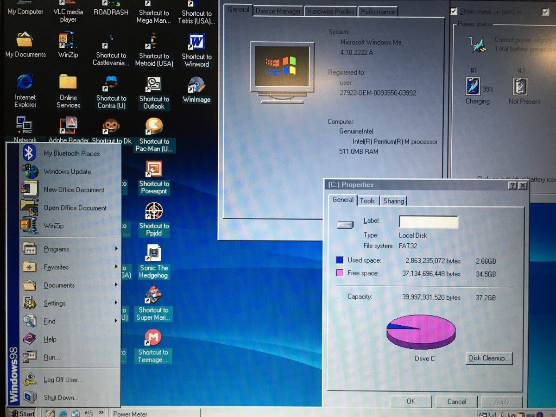Click the Start button on taskbar
This screenshot has width=556, height=417.
click(x=21, y=413)
